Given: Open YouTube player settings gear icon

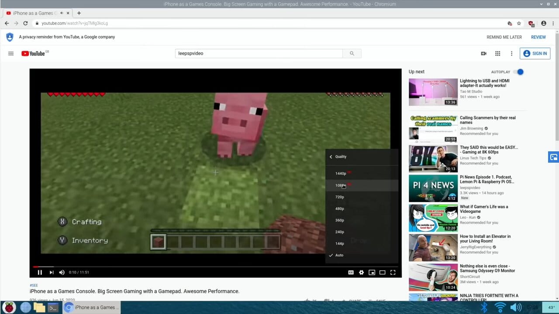Looking at the screenshot, I should (x=361, y=272).
